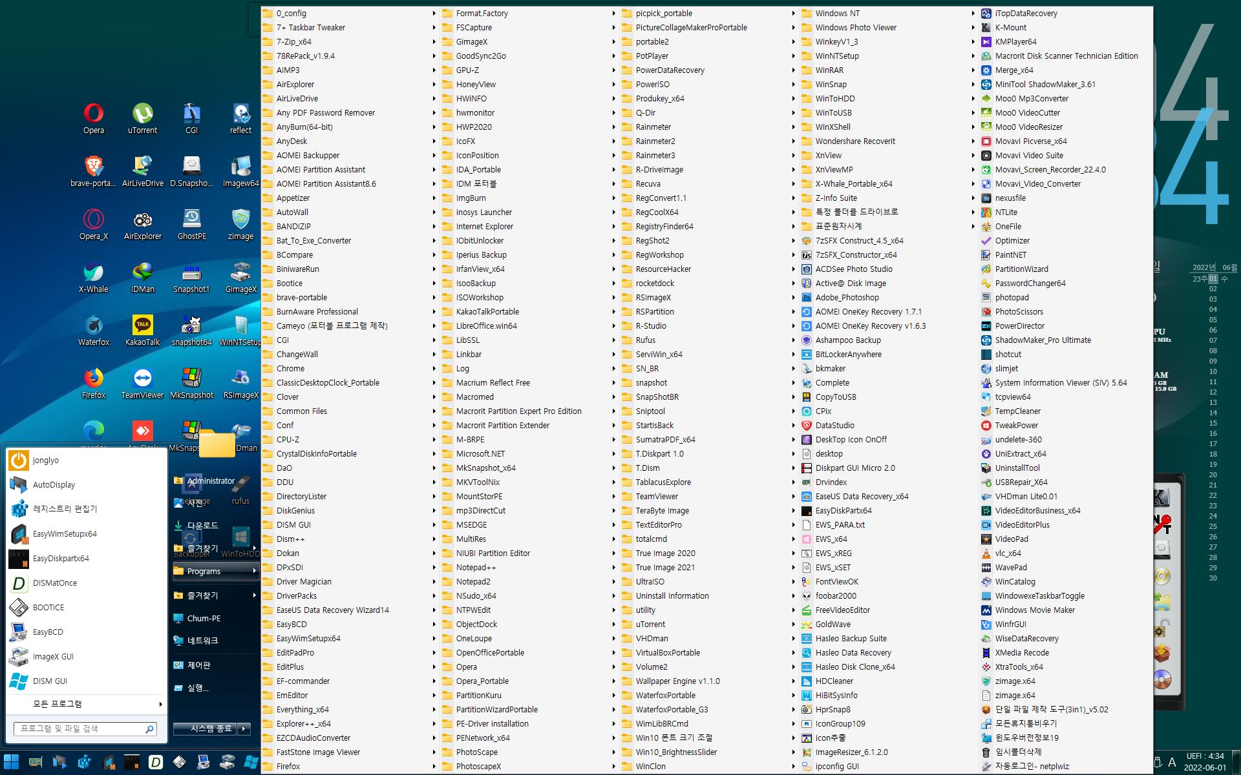The image size is (1241, 775).
Task: Open the Opera desktop icon
Action: click(94, 119)
